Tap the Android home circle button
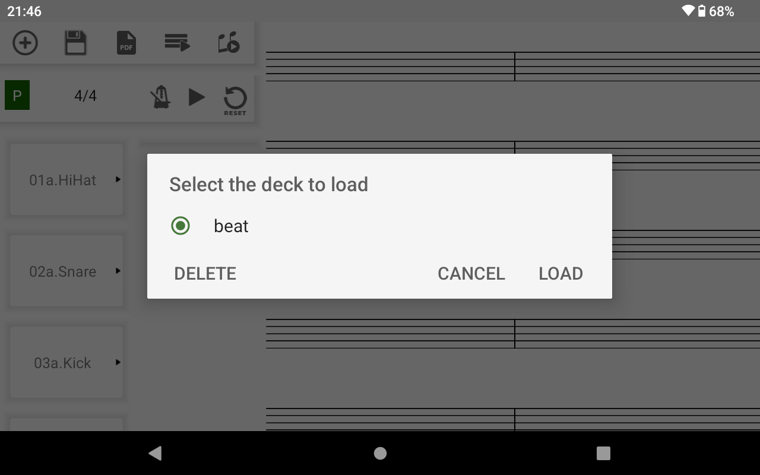Screen dimensions: 760x475 coord(380,453)
